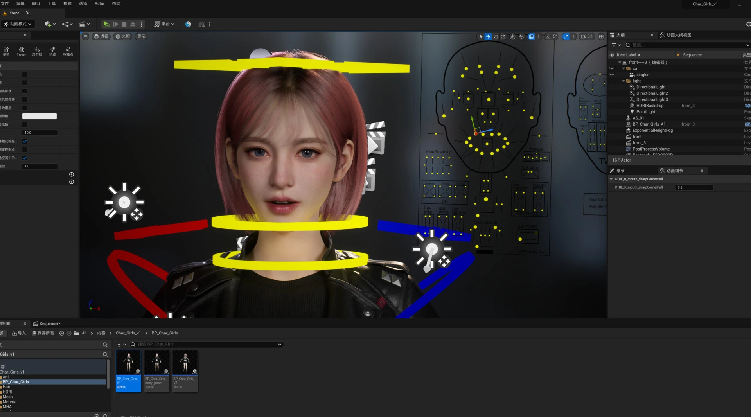751x417 pixels.
Task: Click the 轨迹 (trajectory) icon
Action: click(53, 51)
